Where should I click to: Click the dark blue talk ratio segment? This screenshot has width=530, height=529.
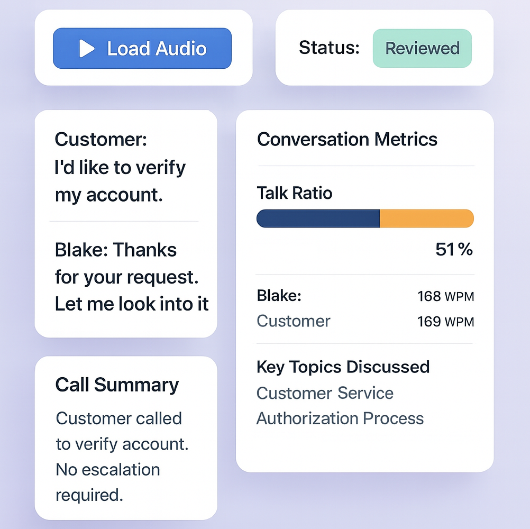click(x=318, y=218)
